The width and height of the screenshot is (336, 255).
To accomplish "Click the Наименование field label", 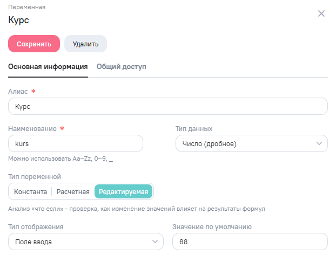I will point(32,129).
